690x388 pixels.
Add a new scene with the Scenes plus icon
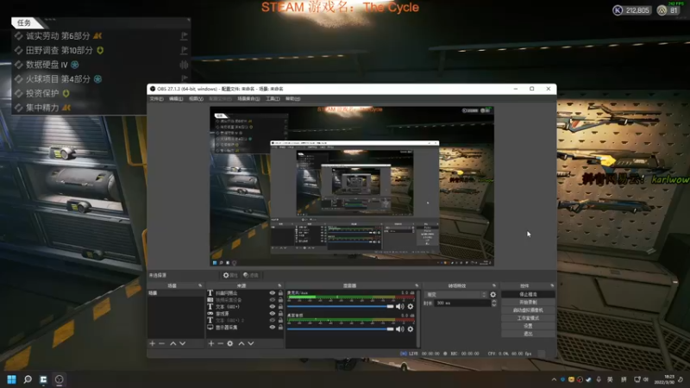(153, 343)
